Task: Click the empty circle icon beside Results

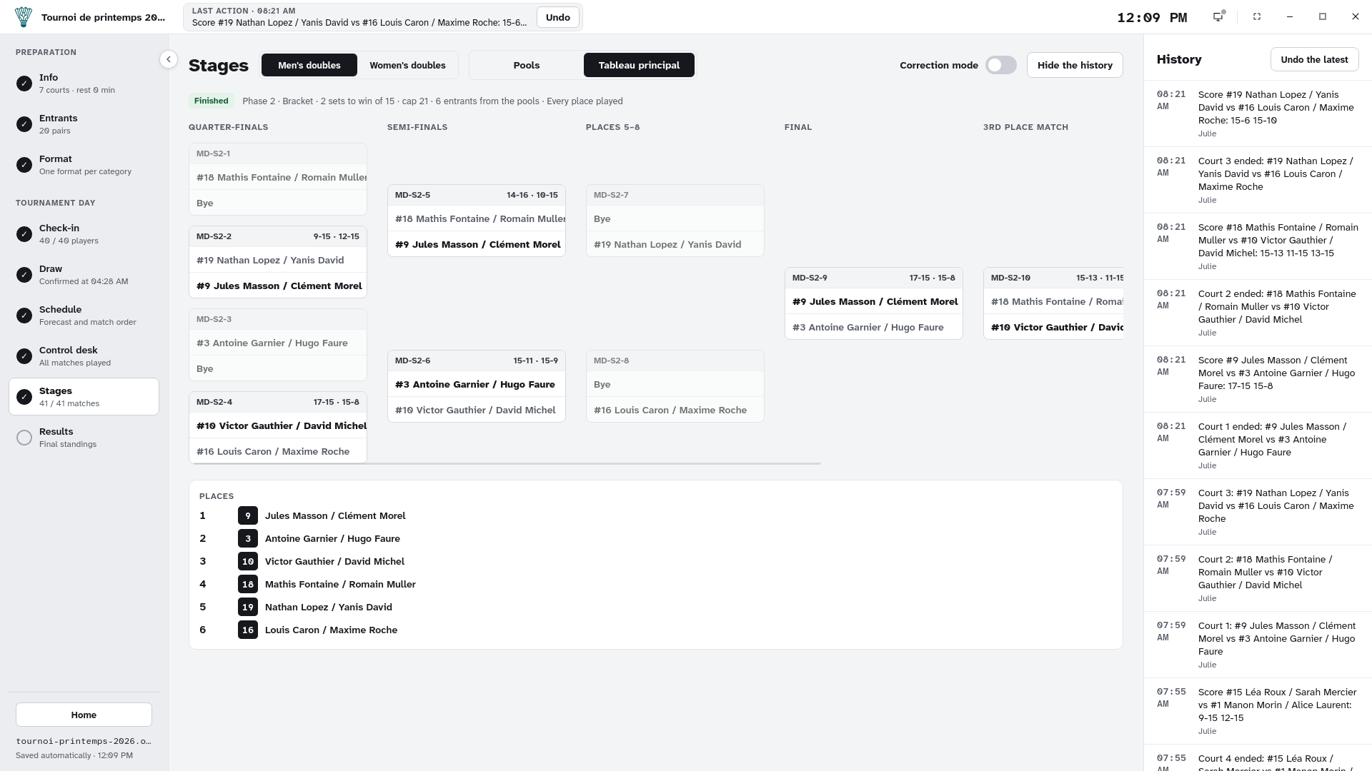Action: click(24, 438)
